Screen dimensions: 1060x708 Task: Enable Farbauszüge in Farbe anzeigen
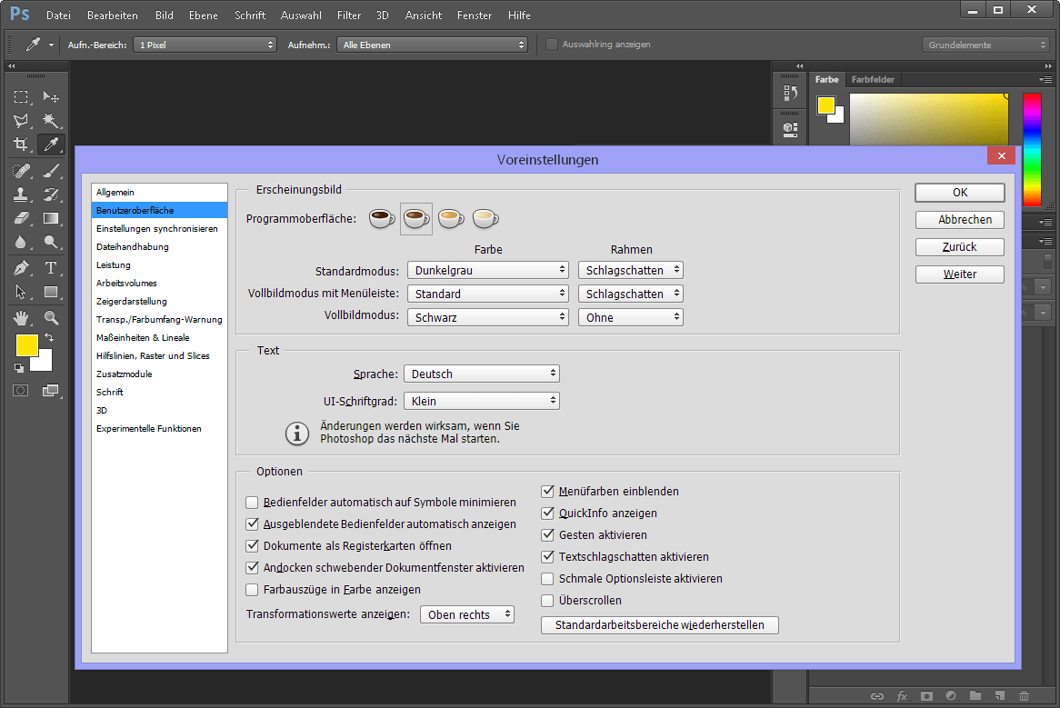pyautogui.click(x=252, y=590)
